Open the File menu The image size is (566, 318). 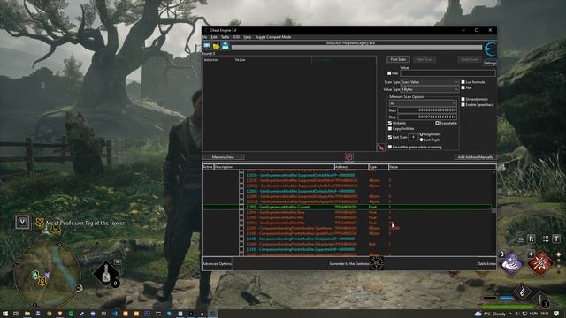(204, 37)
